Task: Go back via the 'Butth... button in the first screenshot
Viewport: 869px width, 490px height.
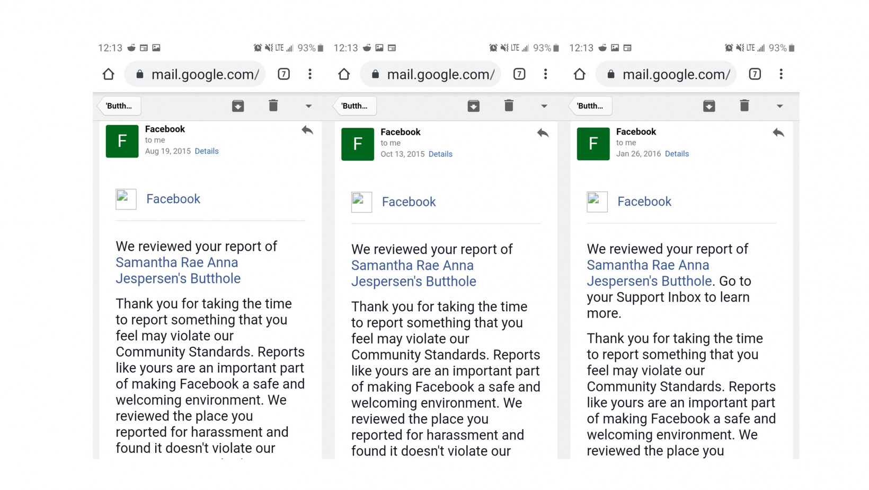Action: click(x=119, y=106)
